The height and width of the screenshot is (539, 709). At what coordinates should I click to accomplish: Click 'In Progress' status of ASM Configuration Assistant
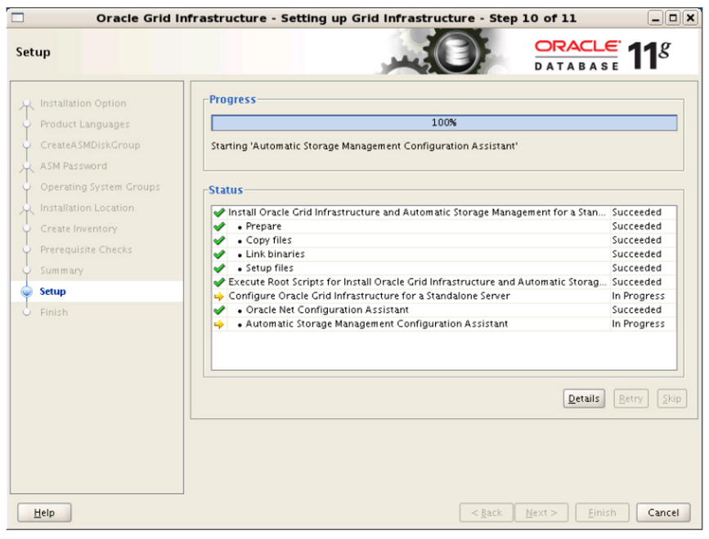tap(638, 324)
